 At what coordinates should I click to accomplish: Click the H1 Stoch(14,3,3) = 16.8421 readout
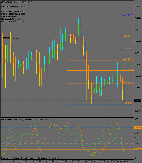(13, 21)
